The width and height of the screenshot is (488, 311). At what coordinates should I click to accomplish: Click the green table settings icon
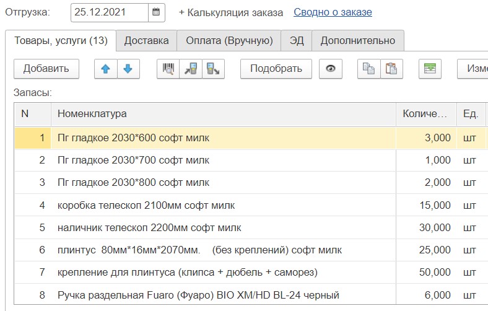pyautogui.click(x=430, y=69)
